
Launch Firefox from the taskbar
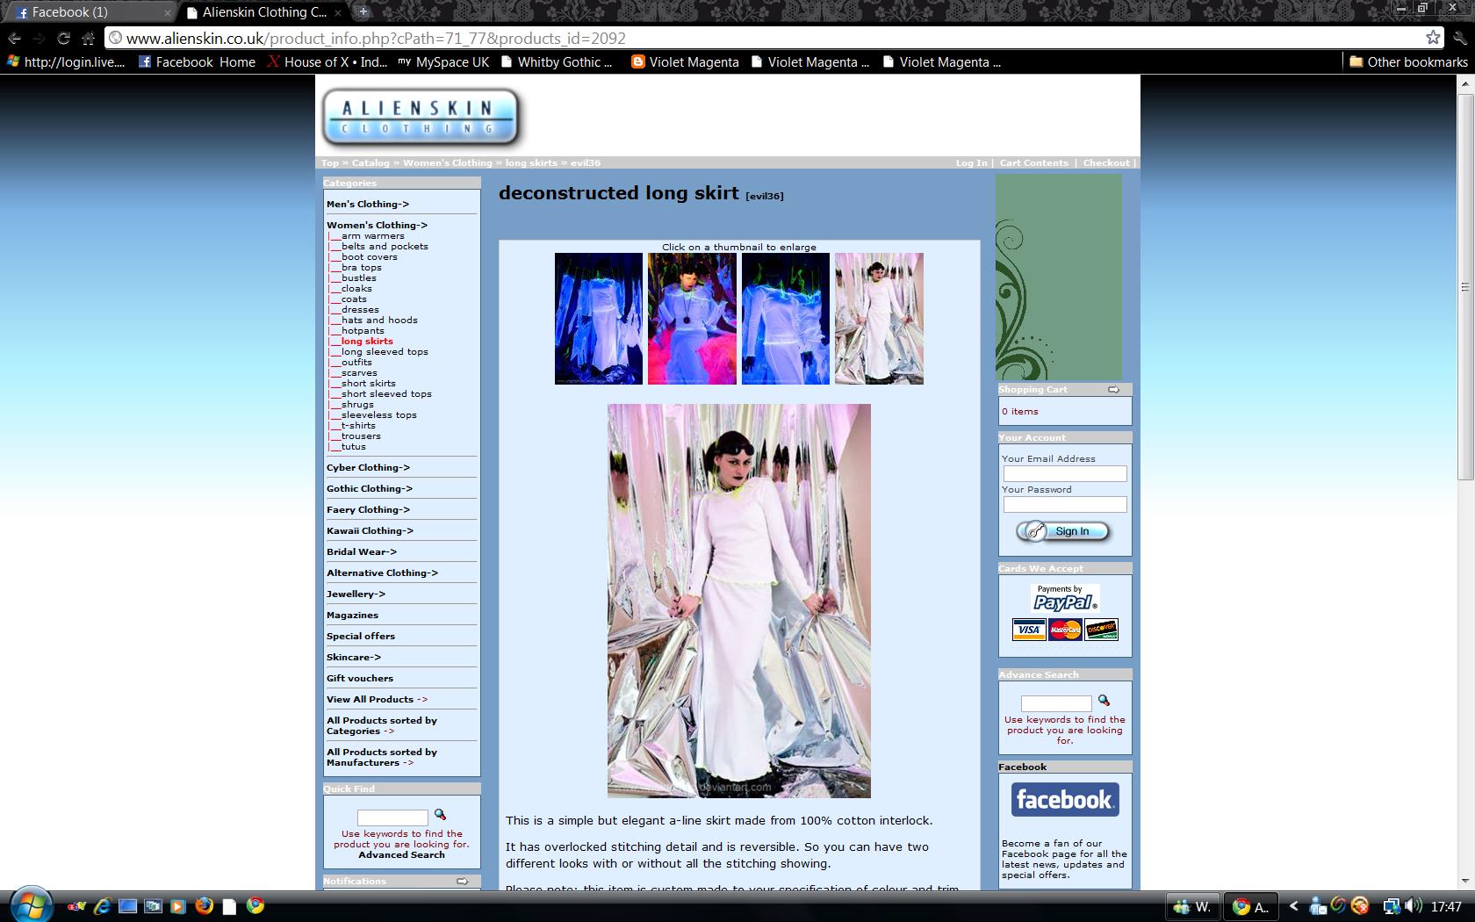(204, 906)
